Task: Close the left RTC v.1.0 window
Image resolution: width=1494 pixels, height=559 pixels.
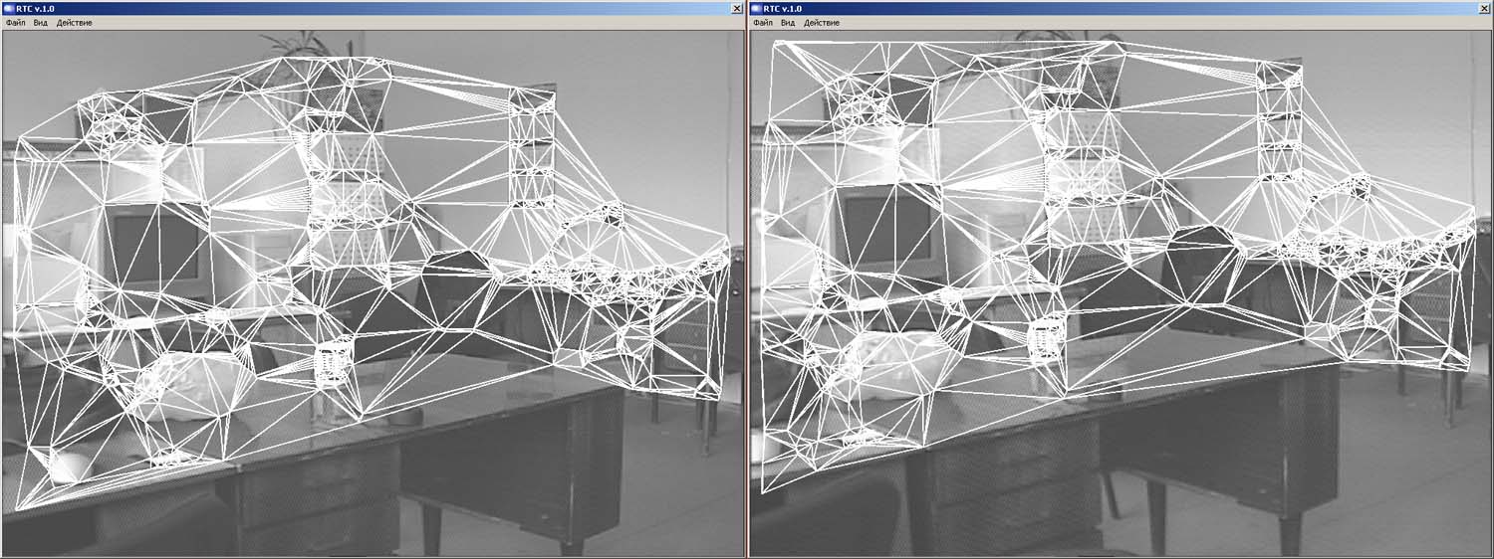Action: coord(736,8)
